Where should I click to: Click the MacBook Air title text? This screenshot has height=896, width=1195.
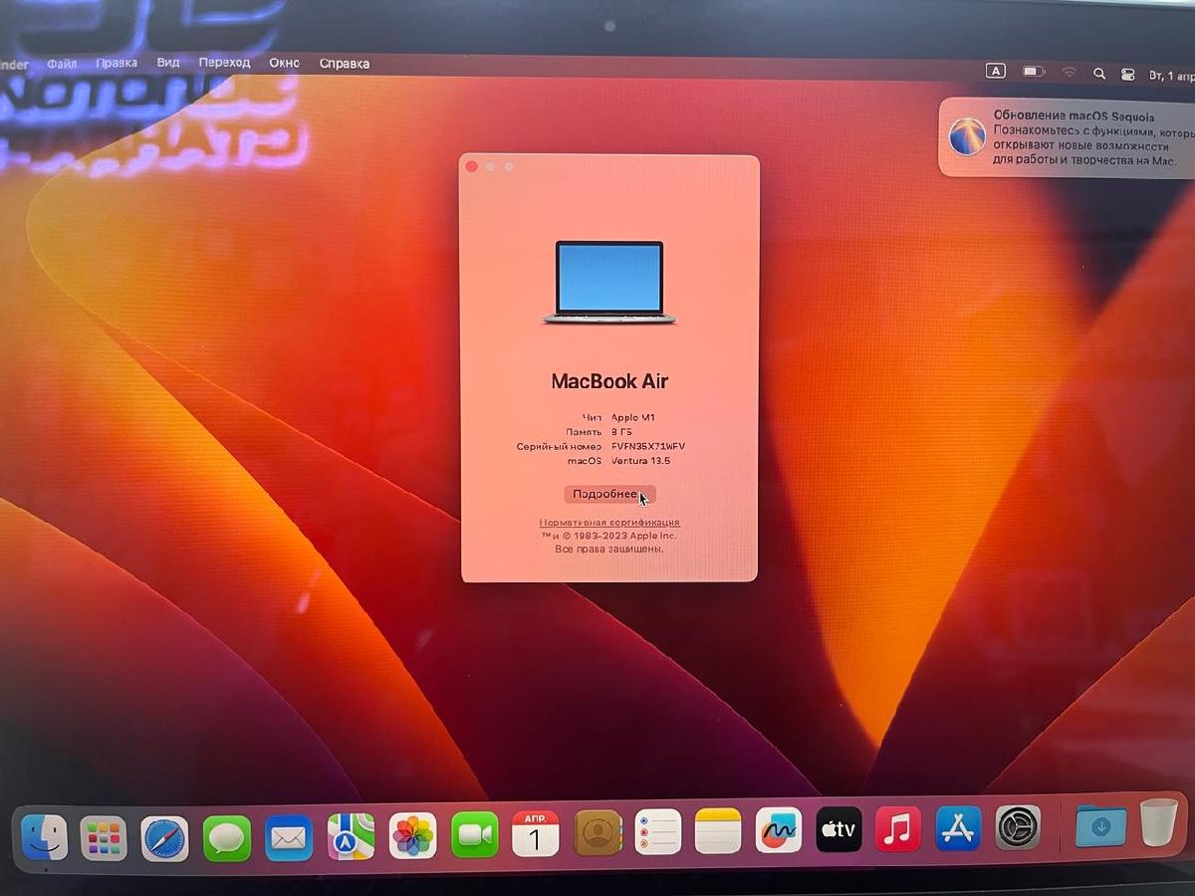click(609, 381)
